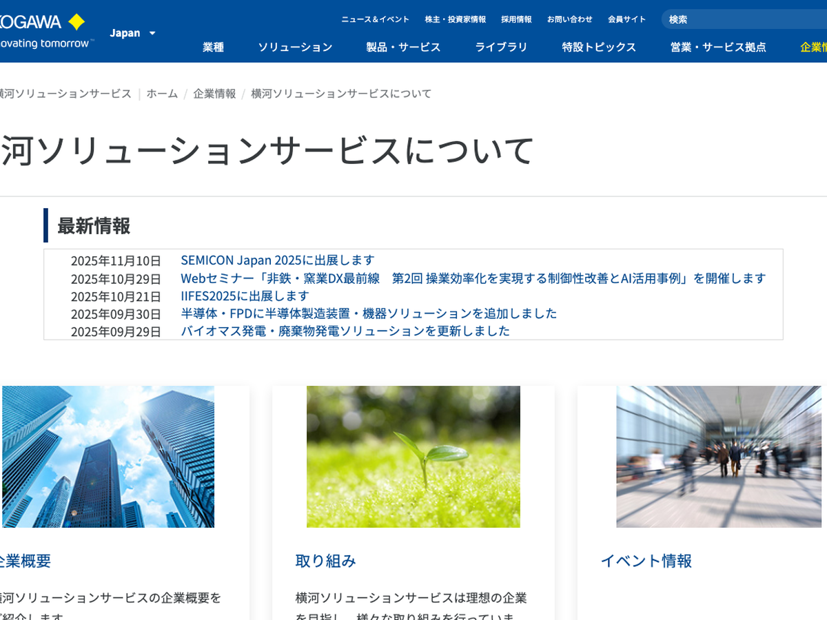Select 営業・サービス拠点 menu item
This screenshot has height=620, width=827.
718,47
